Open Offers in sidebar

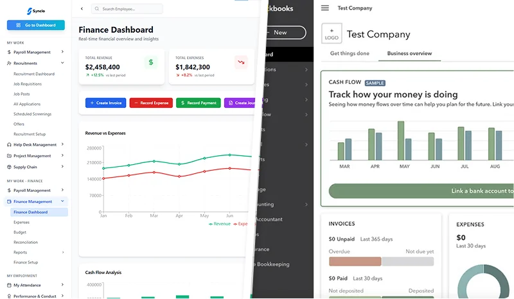19,124
